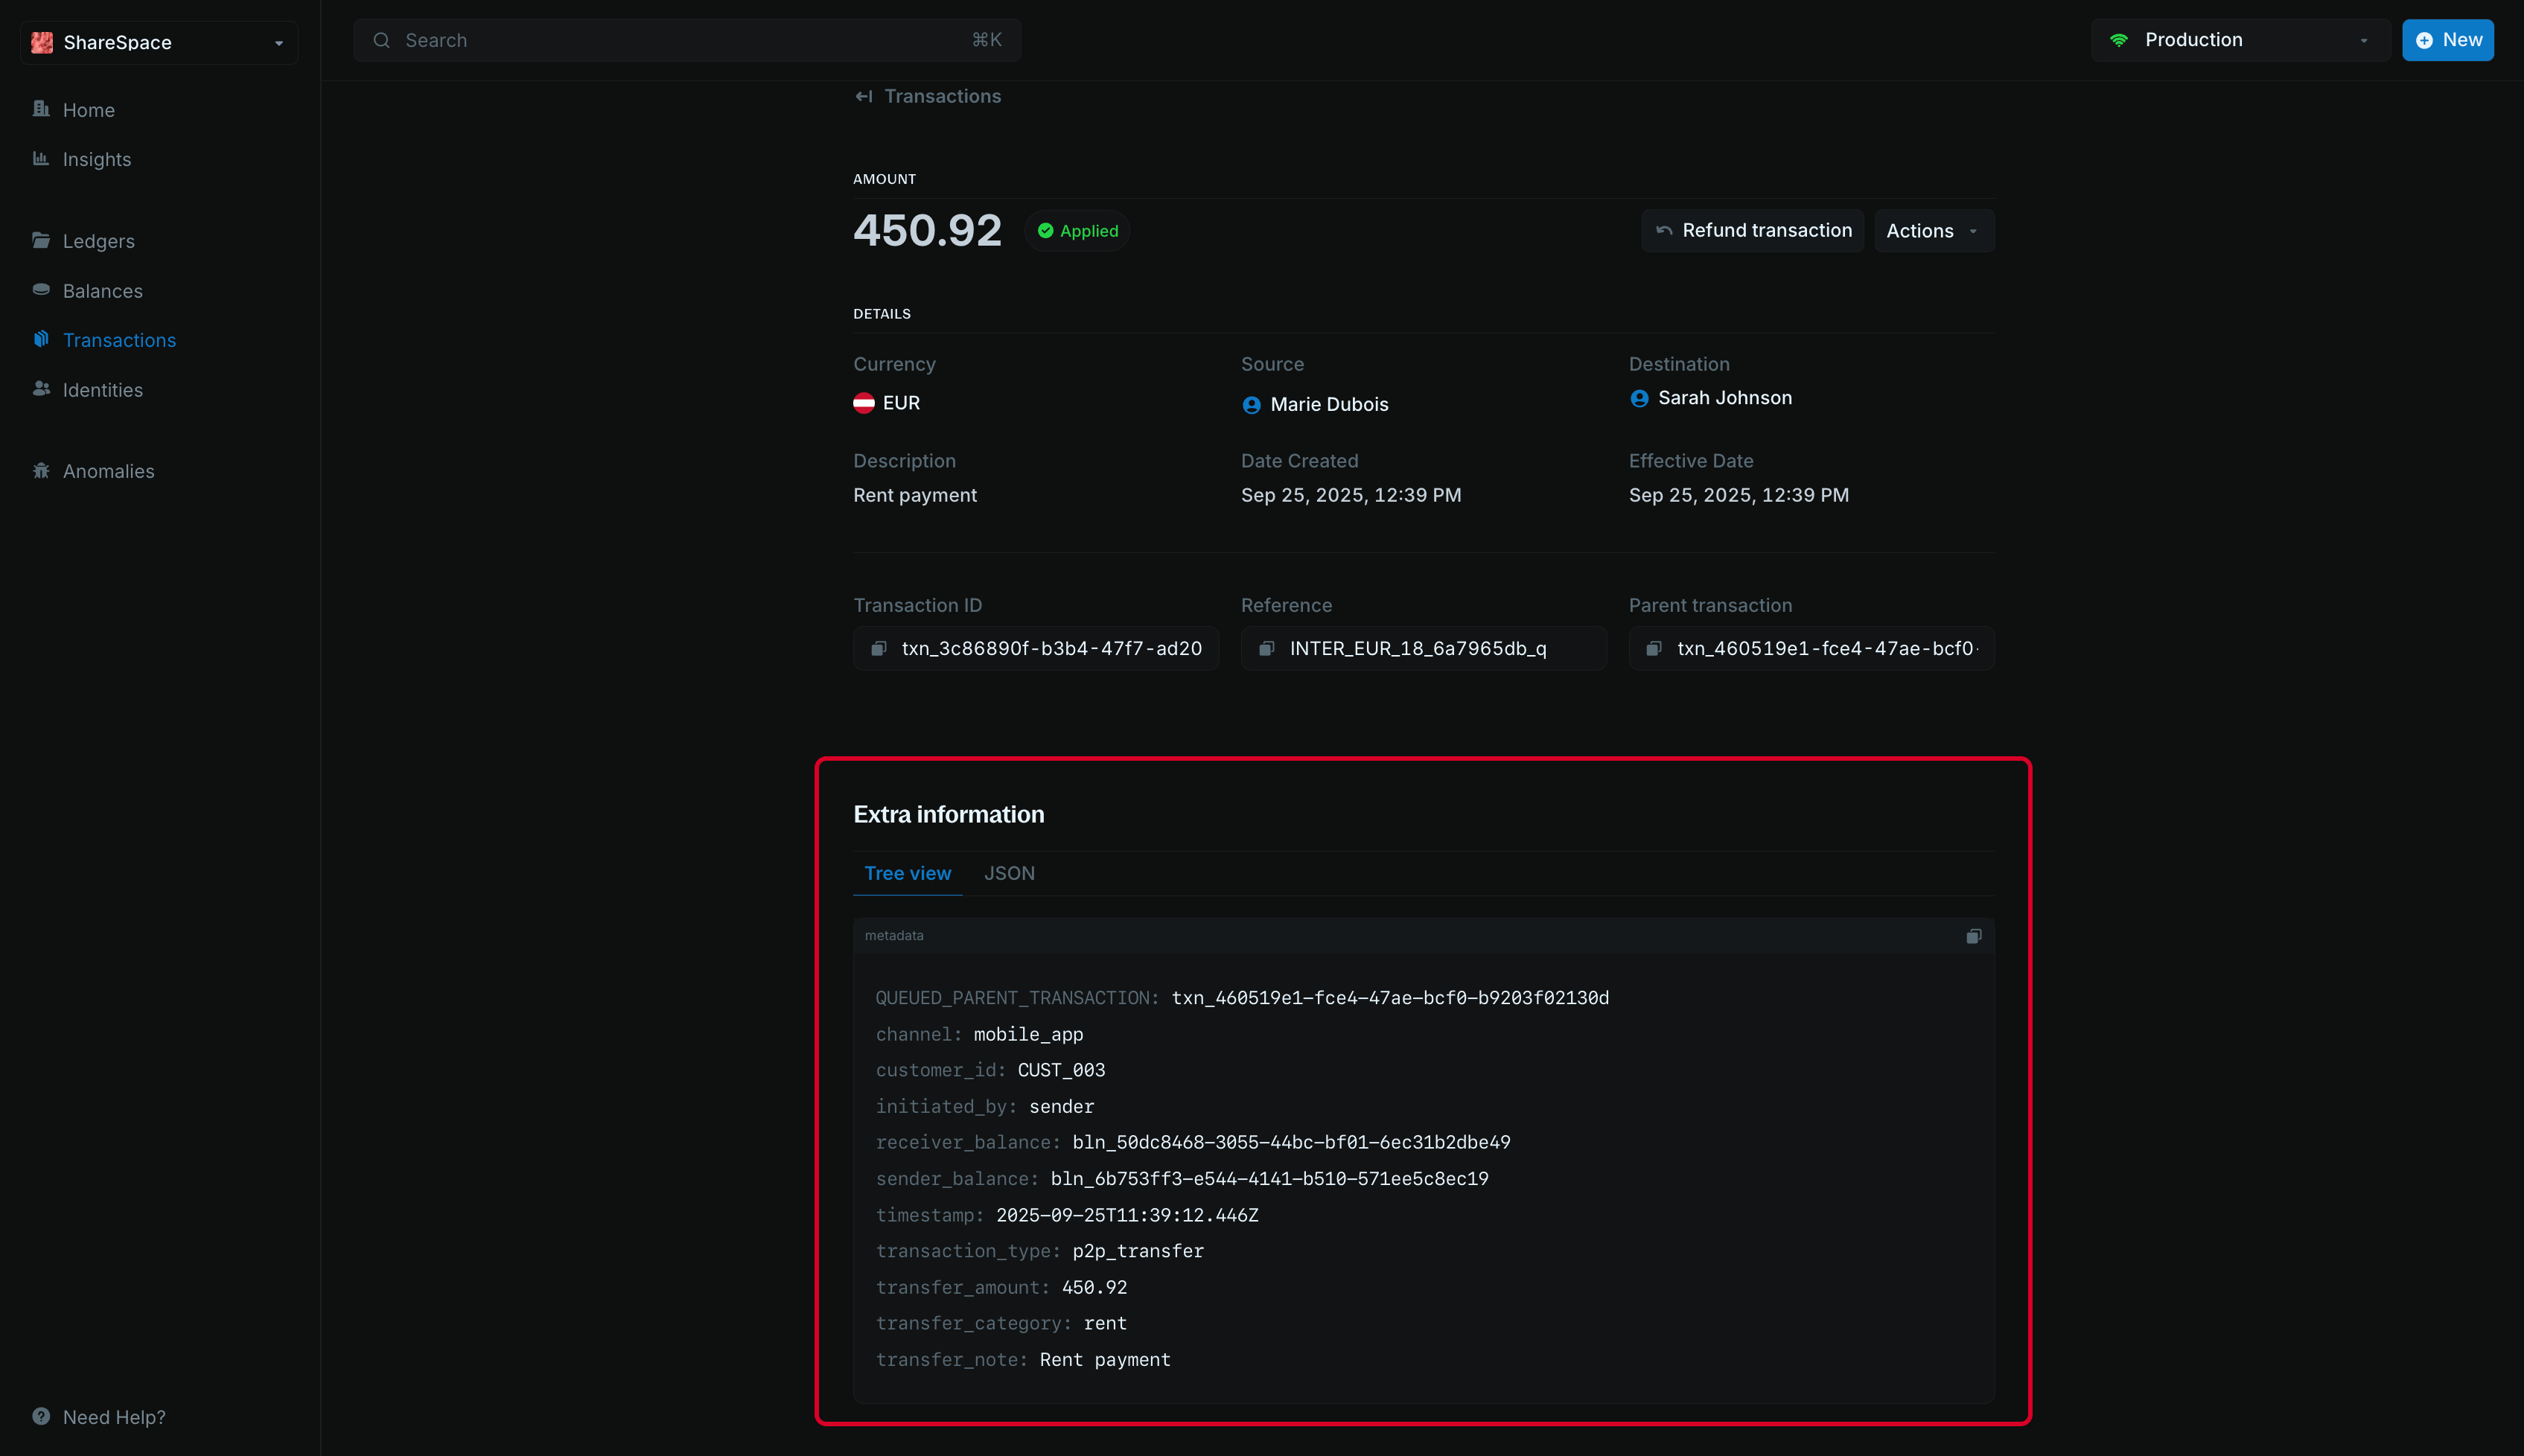Viewport: 2524px width, 1456px height.
Task: Copy the Transaction ID value
Action: [880, 648]
